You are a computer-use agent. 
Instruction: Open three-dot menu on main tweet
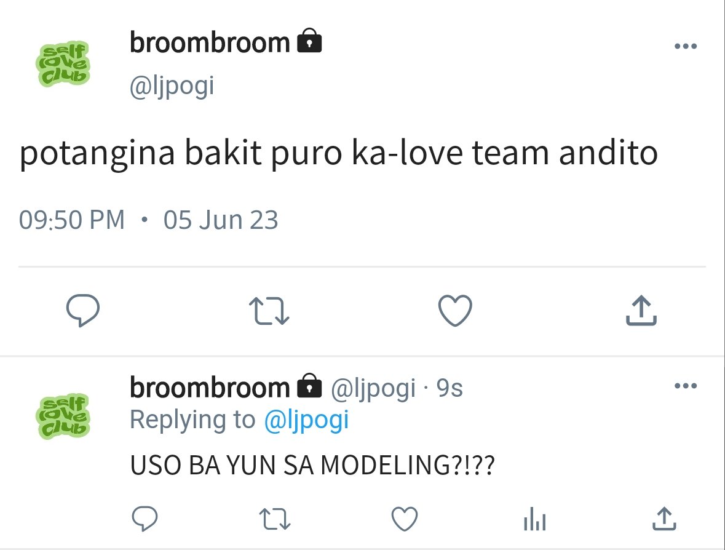pyautogui.click(x=686, y=46)
